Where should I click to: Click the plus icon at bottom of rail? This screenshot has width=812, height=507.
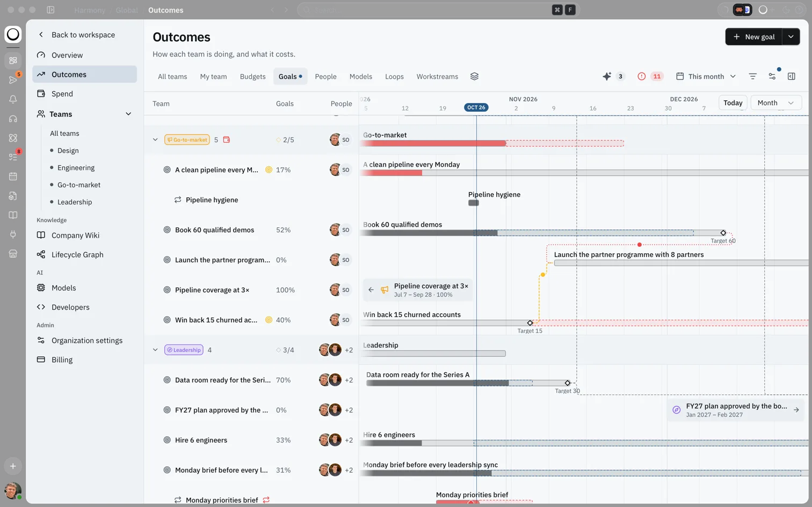pyautogui.click(x=13, y=466)
